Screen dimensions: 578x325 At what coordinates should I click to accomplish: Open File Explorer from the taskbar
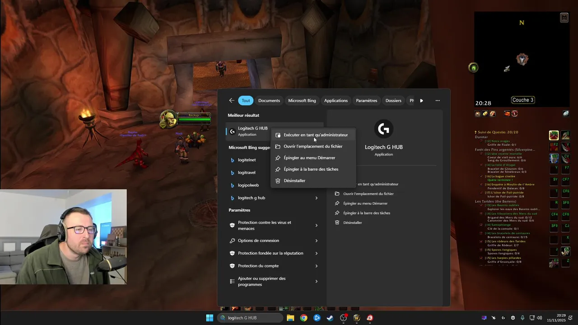coord(290,318)
